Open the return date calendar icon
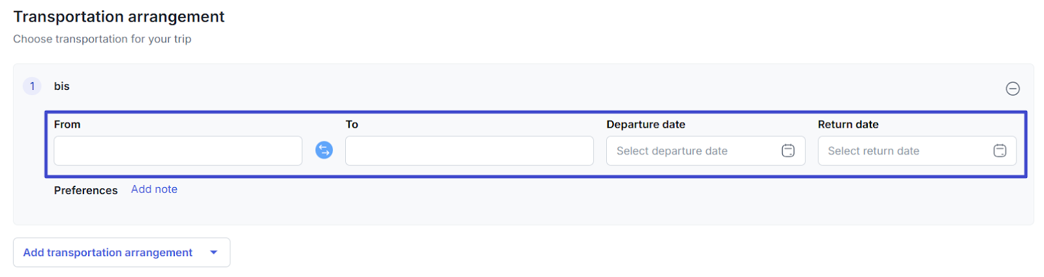Screen dimensions: 1044x277 pyautogui.click(x=1000, y=151)
